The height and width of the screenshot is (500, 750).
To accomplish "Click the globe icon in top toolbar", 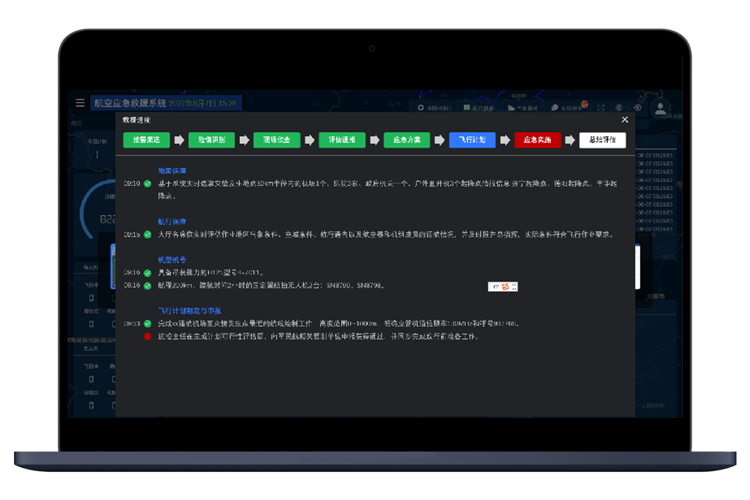I will pyautogui.click(x=619, y=107).
